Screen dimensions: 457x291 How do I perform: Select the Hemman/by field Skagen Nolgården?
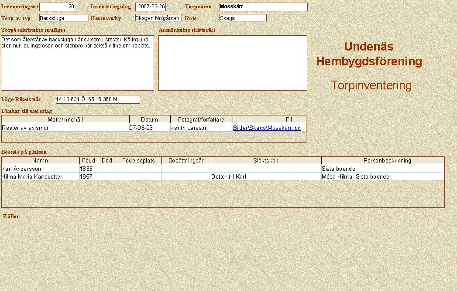coord(158,18)
